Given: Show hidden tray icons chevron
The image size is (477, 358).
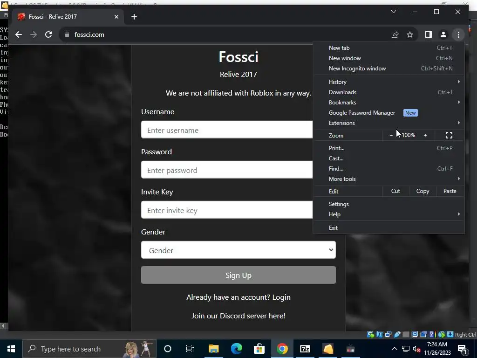Looking at the screenshot, I should (x=394, y=349).
